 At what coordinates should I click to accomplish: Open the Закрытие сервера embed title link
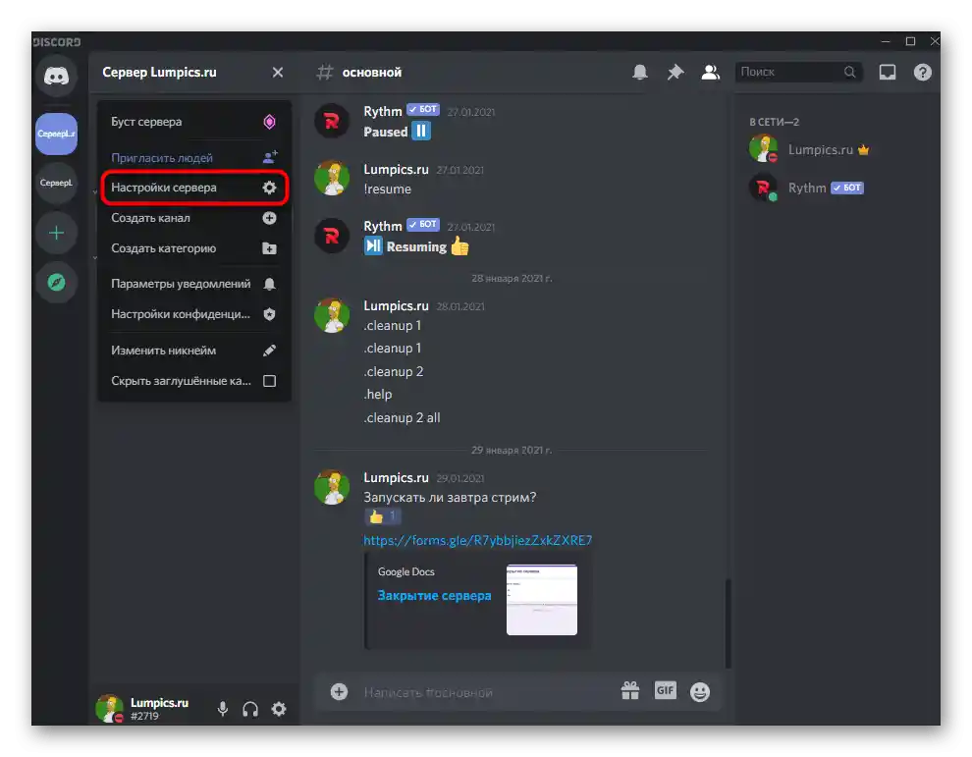pyautogui.click(x=434, y=595)
